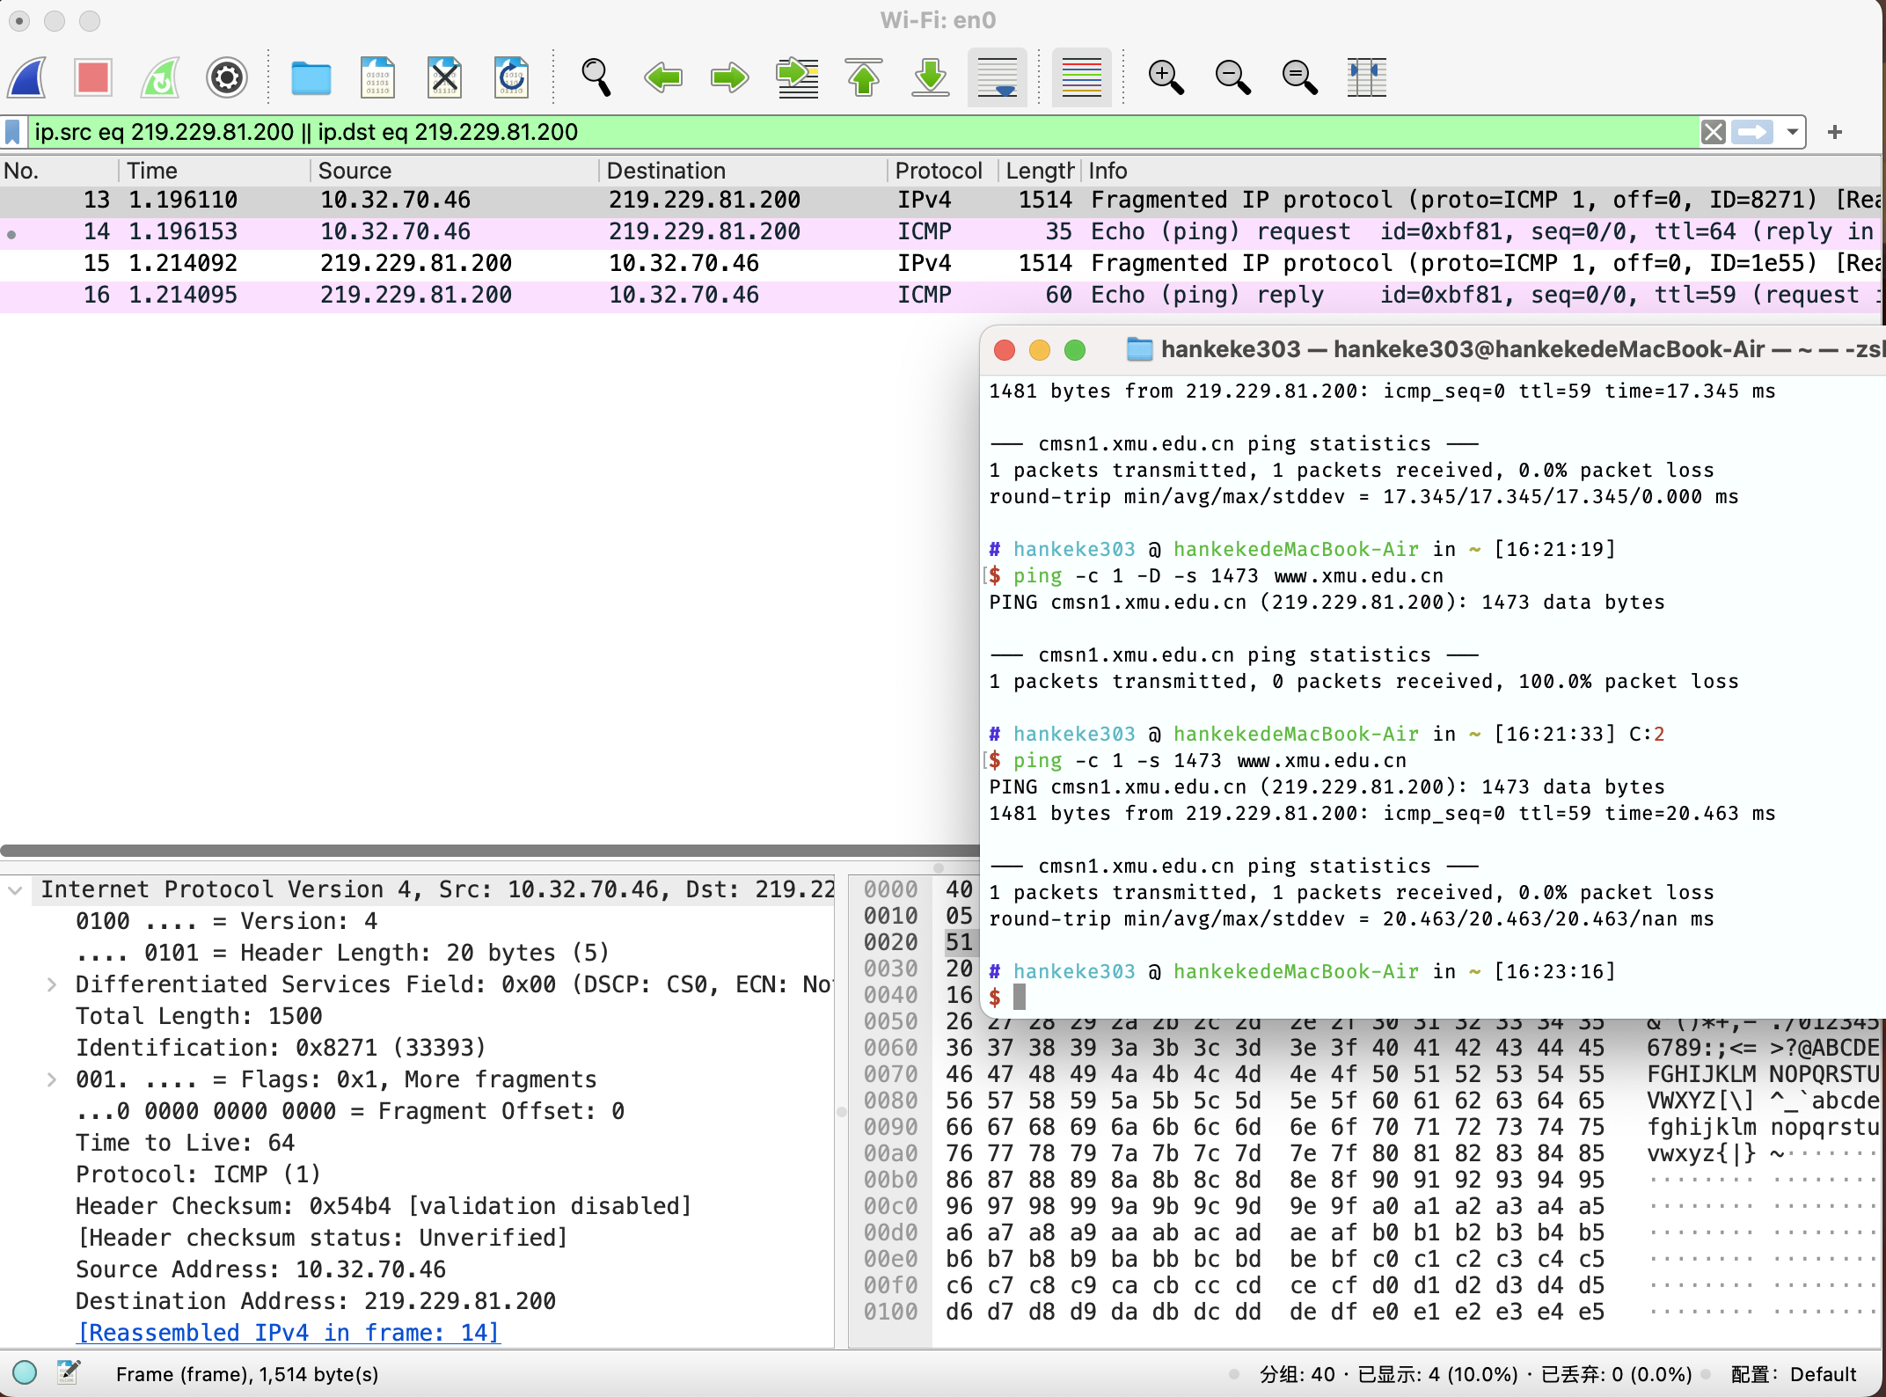Select Header checksum status: Unverified
Image resolution: width=1886 pixels, height=1397 pixels.
pos(324,1239)
